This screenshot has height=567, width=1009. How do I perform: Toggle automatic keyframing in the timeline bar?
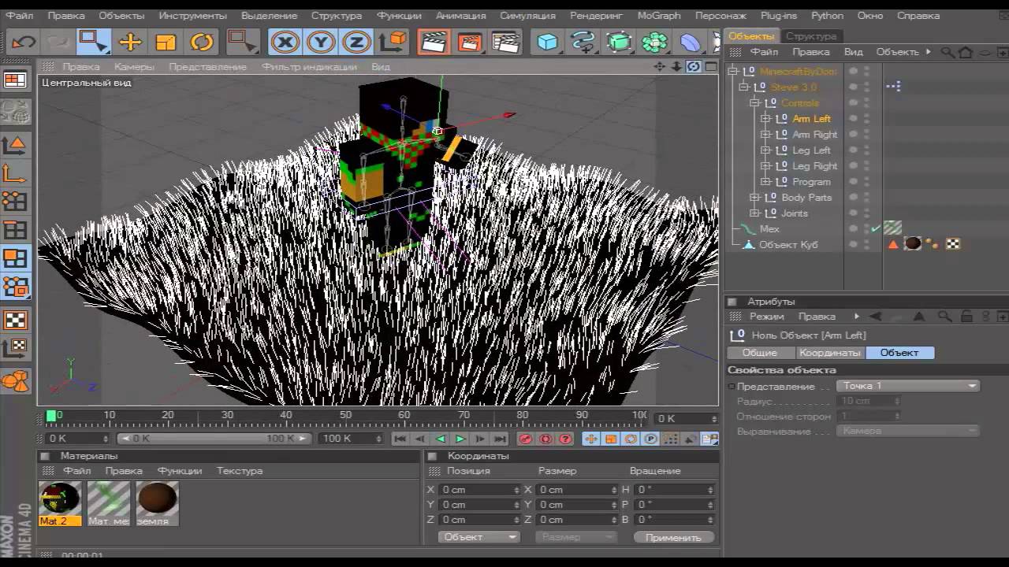coord(545,439)
